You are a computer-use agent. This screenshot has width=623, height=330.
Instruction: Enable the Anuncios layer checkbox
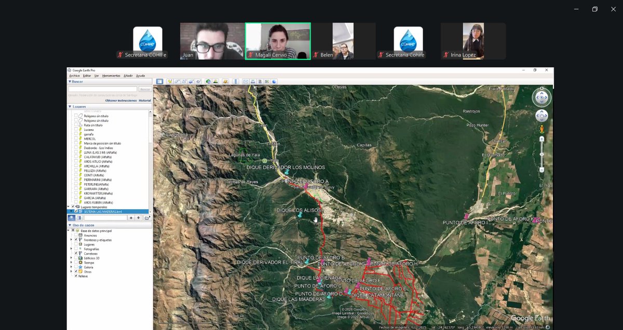click(76, 235)
